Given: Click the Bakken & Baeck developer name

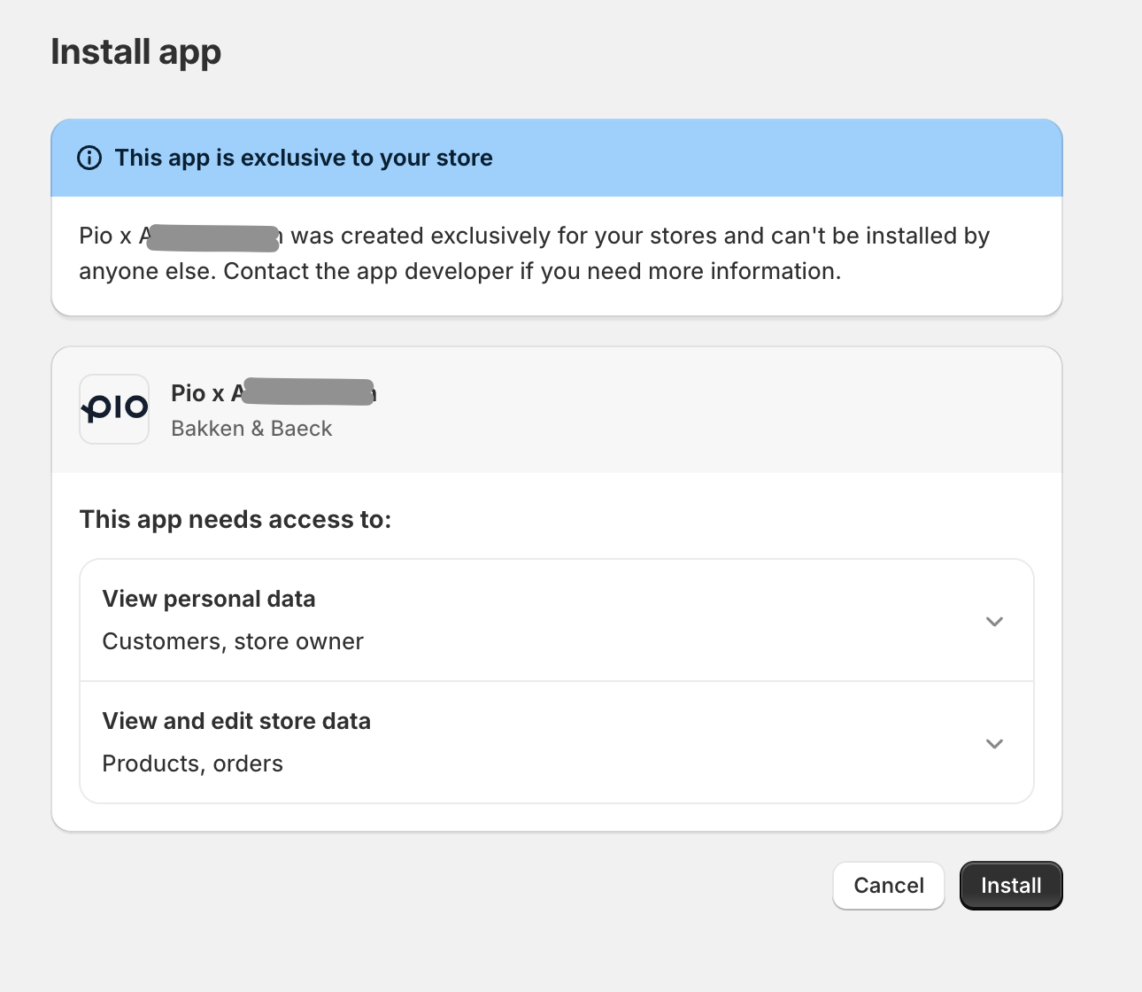Looking at the screenshot, I should (251, 429).
